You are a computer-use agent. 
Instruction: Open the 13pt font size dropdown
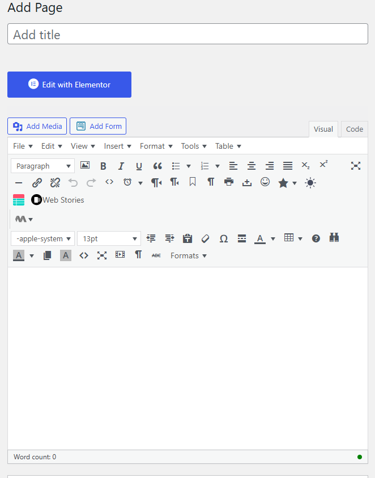tap(109, 238)
